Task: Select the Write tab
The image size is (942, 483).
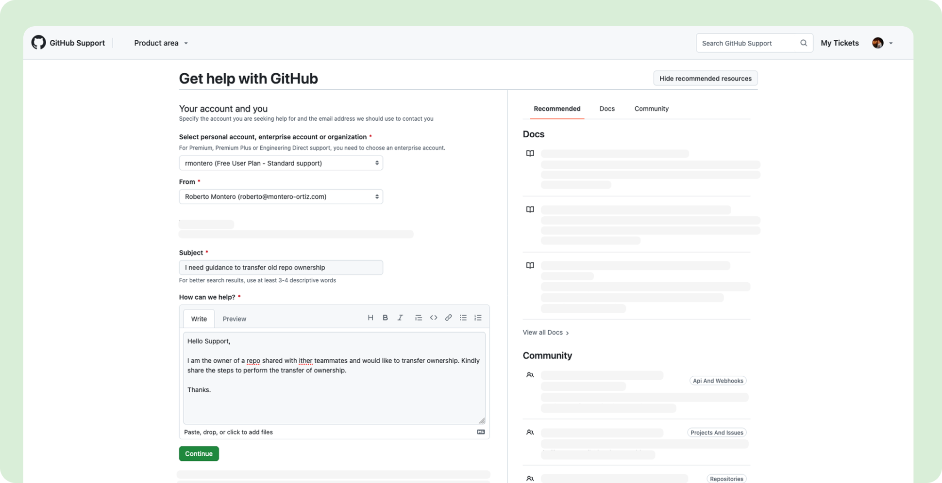Action: click(199, 319)
